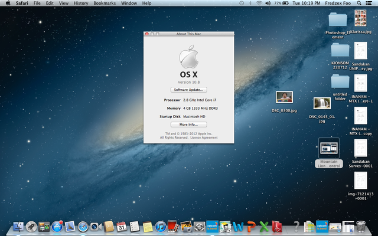Viewport: 378px width, 236px height.
Task: Open the View menu
Action: pyautogui.click(x=64, y=3)
